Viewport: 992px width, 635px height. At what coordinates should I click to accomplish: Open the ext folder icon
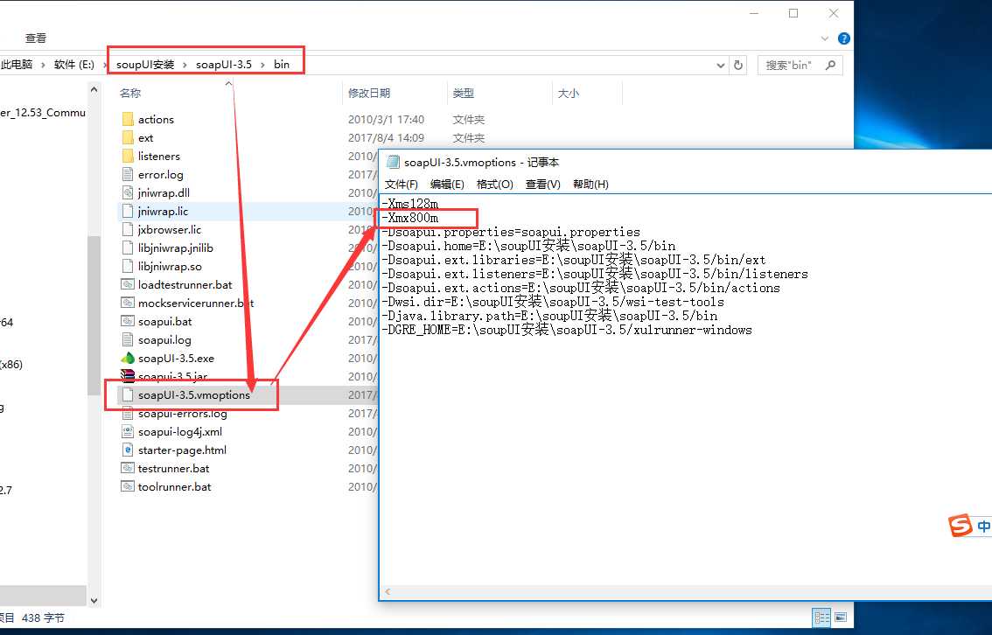[128, 137]
